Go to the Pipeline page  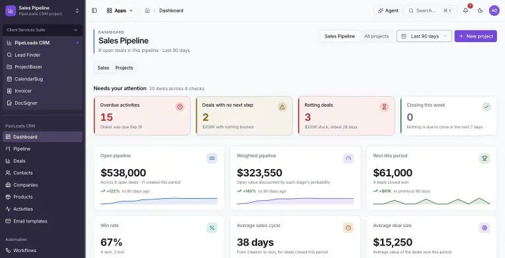click(43, 149)
